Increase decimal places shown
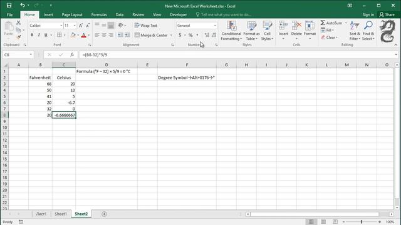401x225 pixels. point(207,35)
